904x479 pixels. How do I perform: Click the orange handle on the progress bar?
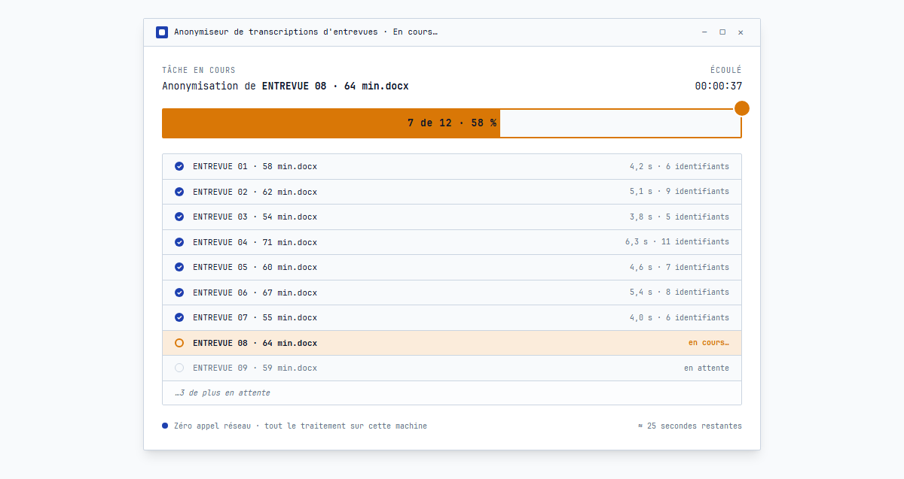point(742,108)
